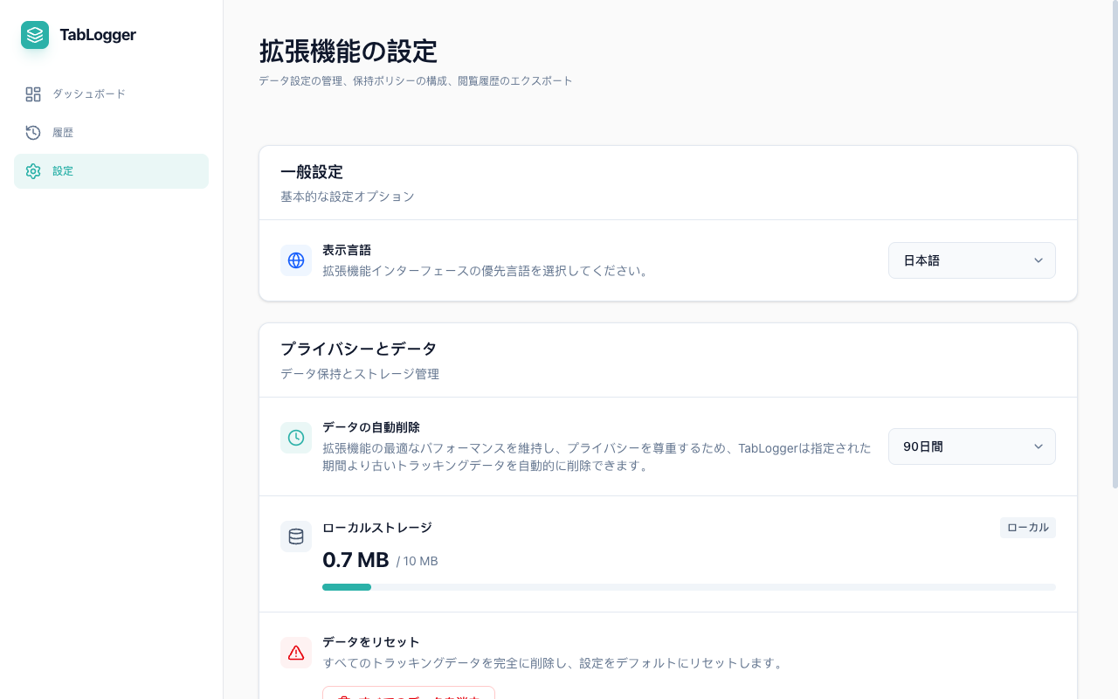This screenshot has width=1118, height=699.
Task: Click the storage usage progress bar
Action: [689, 587]
